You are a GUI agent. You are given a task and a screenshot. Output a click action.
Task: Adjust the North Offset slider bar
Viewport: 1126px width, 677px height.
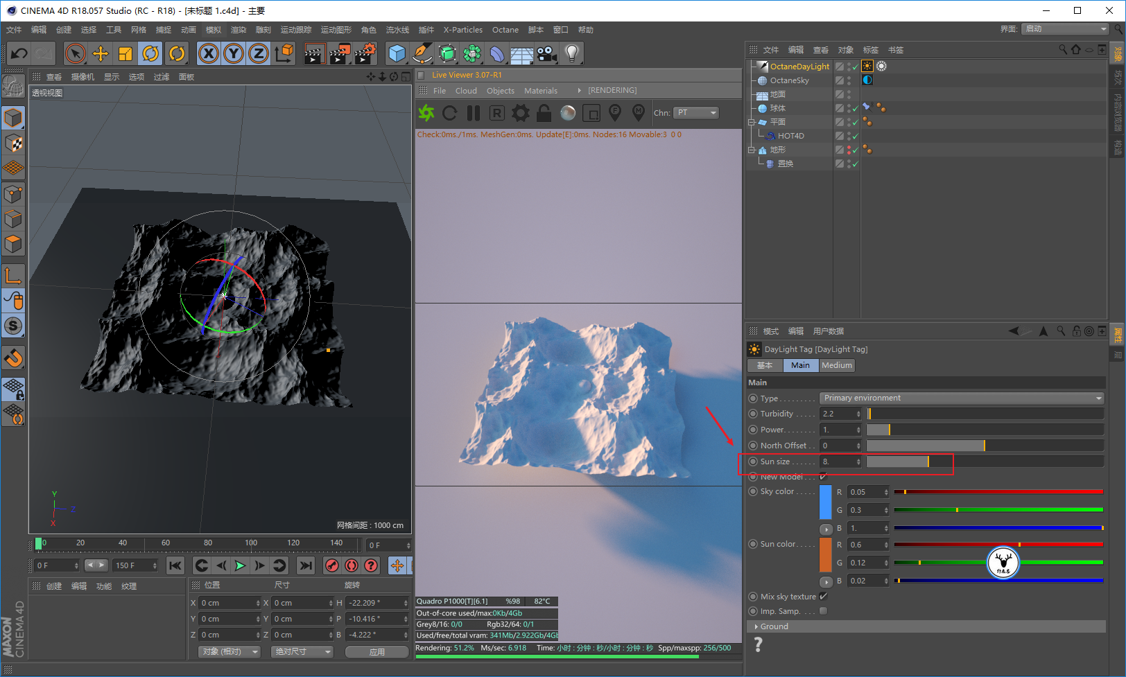coord(985,446)
